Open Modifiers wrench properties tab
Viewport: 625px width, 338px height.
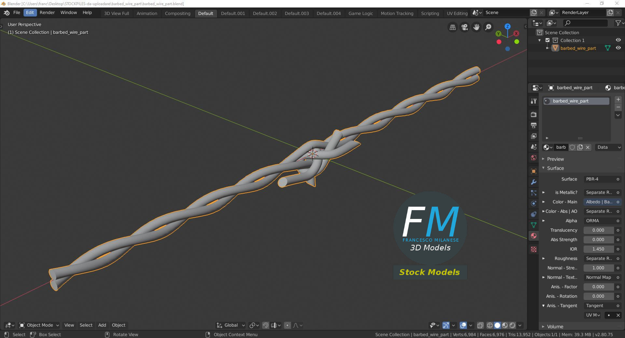[x=534, y=182]
